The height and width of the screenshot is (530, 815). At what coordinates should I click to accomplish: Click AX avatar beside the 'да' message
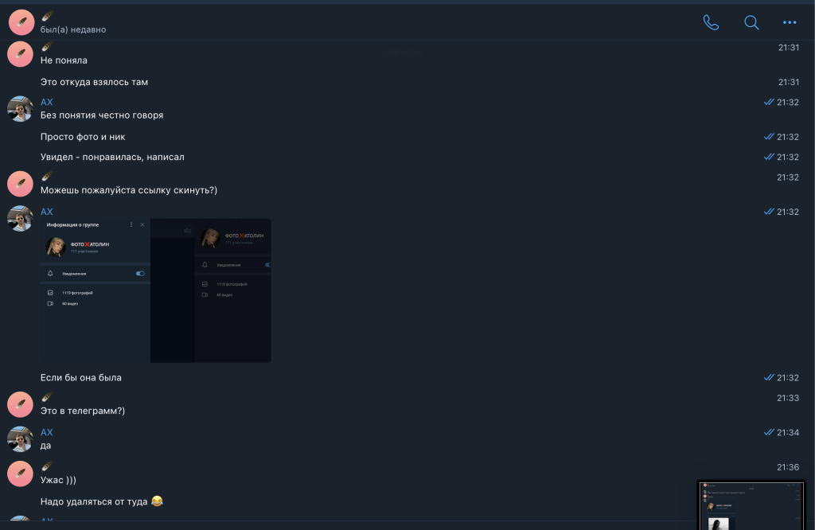[x=20, y=439]
